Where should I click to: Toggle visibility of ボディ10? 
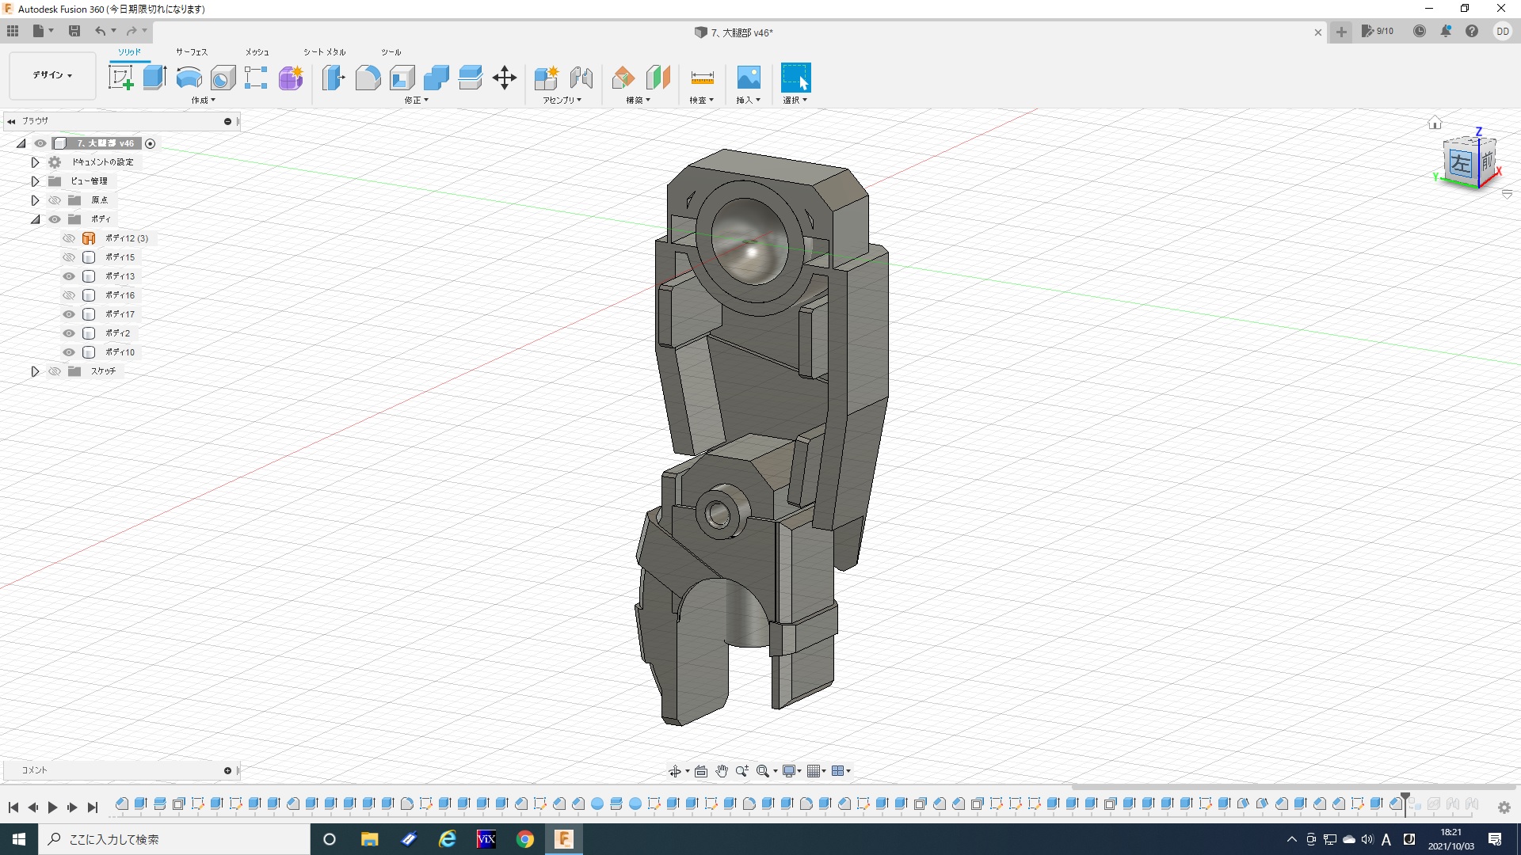pos(69,352)
